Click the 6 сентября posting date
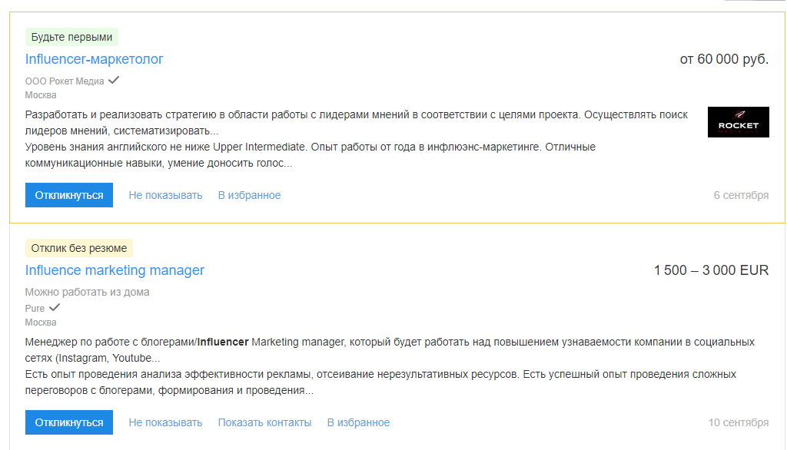The width and height of the screenshot is (787, 450). click(x=741, y=195)
